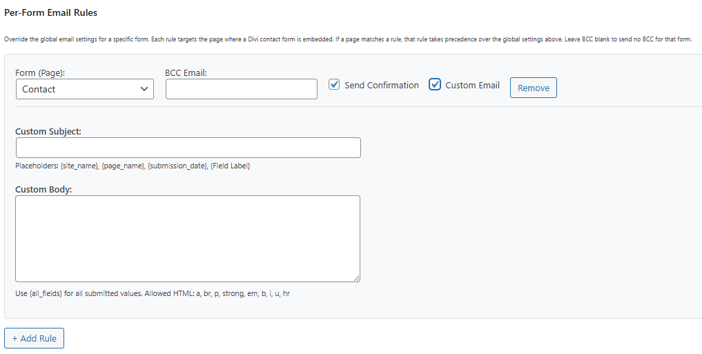Select the Custom Subject: bold label
The height and width of the screenshot is (354, 702).
[x=48, y=132]
